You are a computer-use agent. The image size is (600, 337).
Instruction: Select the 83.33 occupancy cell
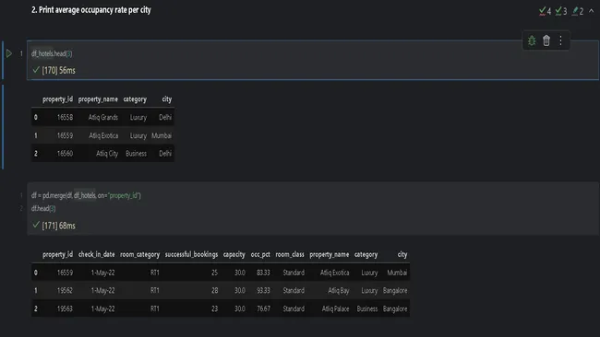[263, 273]
